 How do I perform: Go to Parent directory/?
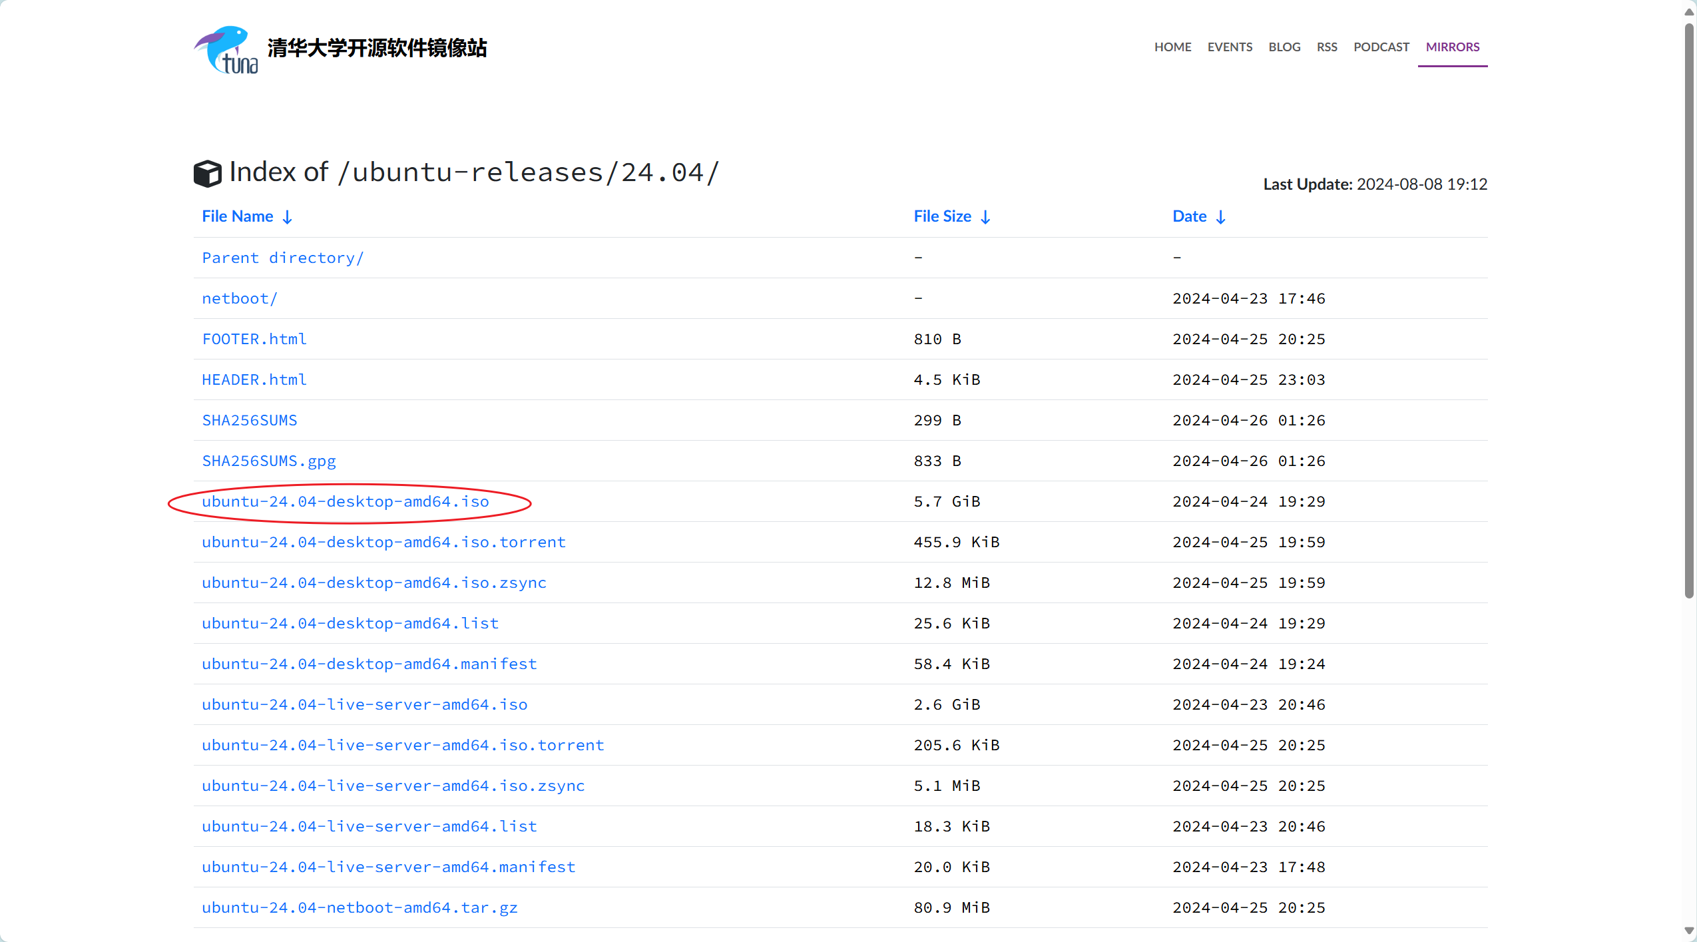click(x=283, y=258)
